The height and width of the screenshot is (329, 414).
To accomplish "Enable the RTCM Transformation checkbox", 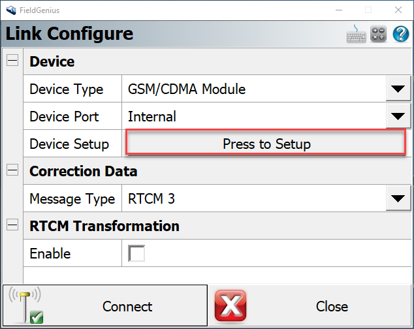I will tap(136, 253).
